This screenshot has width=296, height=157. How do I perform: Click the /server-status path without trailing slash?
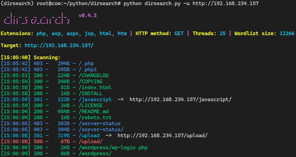[x=100, y=124]
